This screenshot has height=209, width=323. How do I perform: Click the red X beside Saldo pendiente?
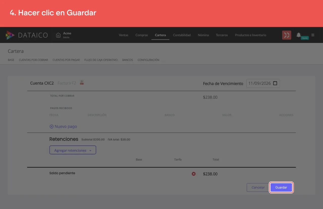[x=194, y=174]
